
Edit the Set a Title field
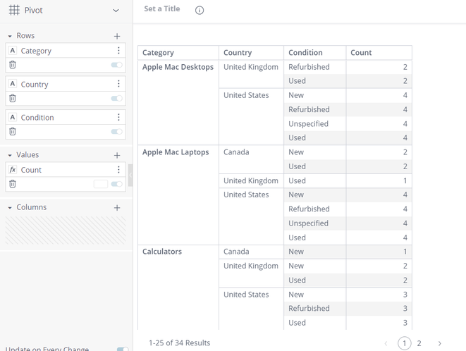(162, 9)
